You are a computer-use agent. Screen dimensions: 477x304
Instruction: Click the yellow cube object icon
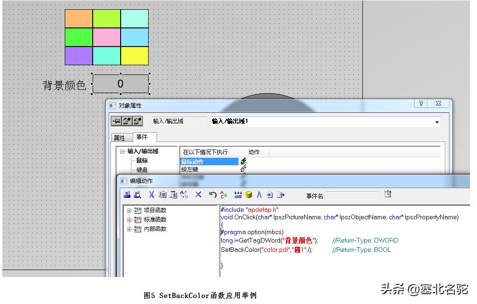pos(248,195)
